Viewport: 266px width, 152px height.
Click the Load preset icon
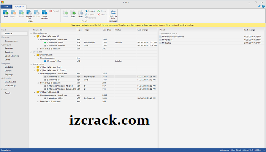point(65,13)
